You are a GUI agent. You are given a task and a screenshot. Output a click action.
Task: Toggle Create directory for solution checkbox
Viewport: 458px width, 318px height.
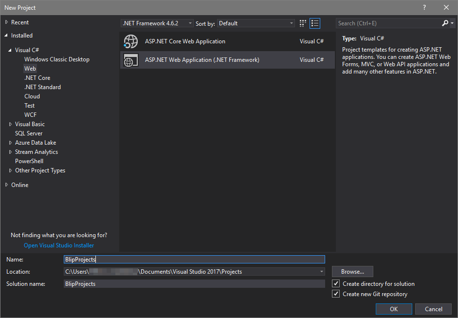336,283
